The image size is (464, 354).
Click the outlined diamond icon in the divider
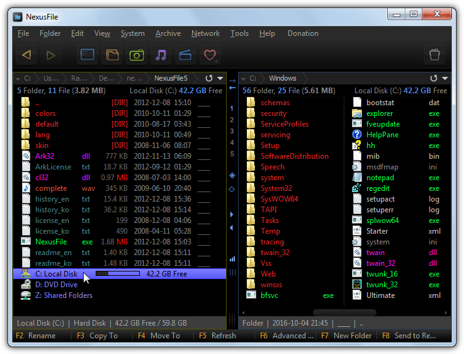232,189
